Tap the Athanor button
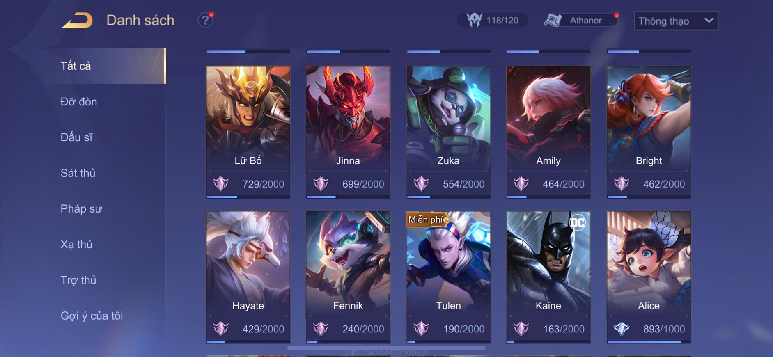Image resolution: width=773 pixels, height=357 pixels. (x=580, y=20)
